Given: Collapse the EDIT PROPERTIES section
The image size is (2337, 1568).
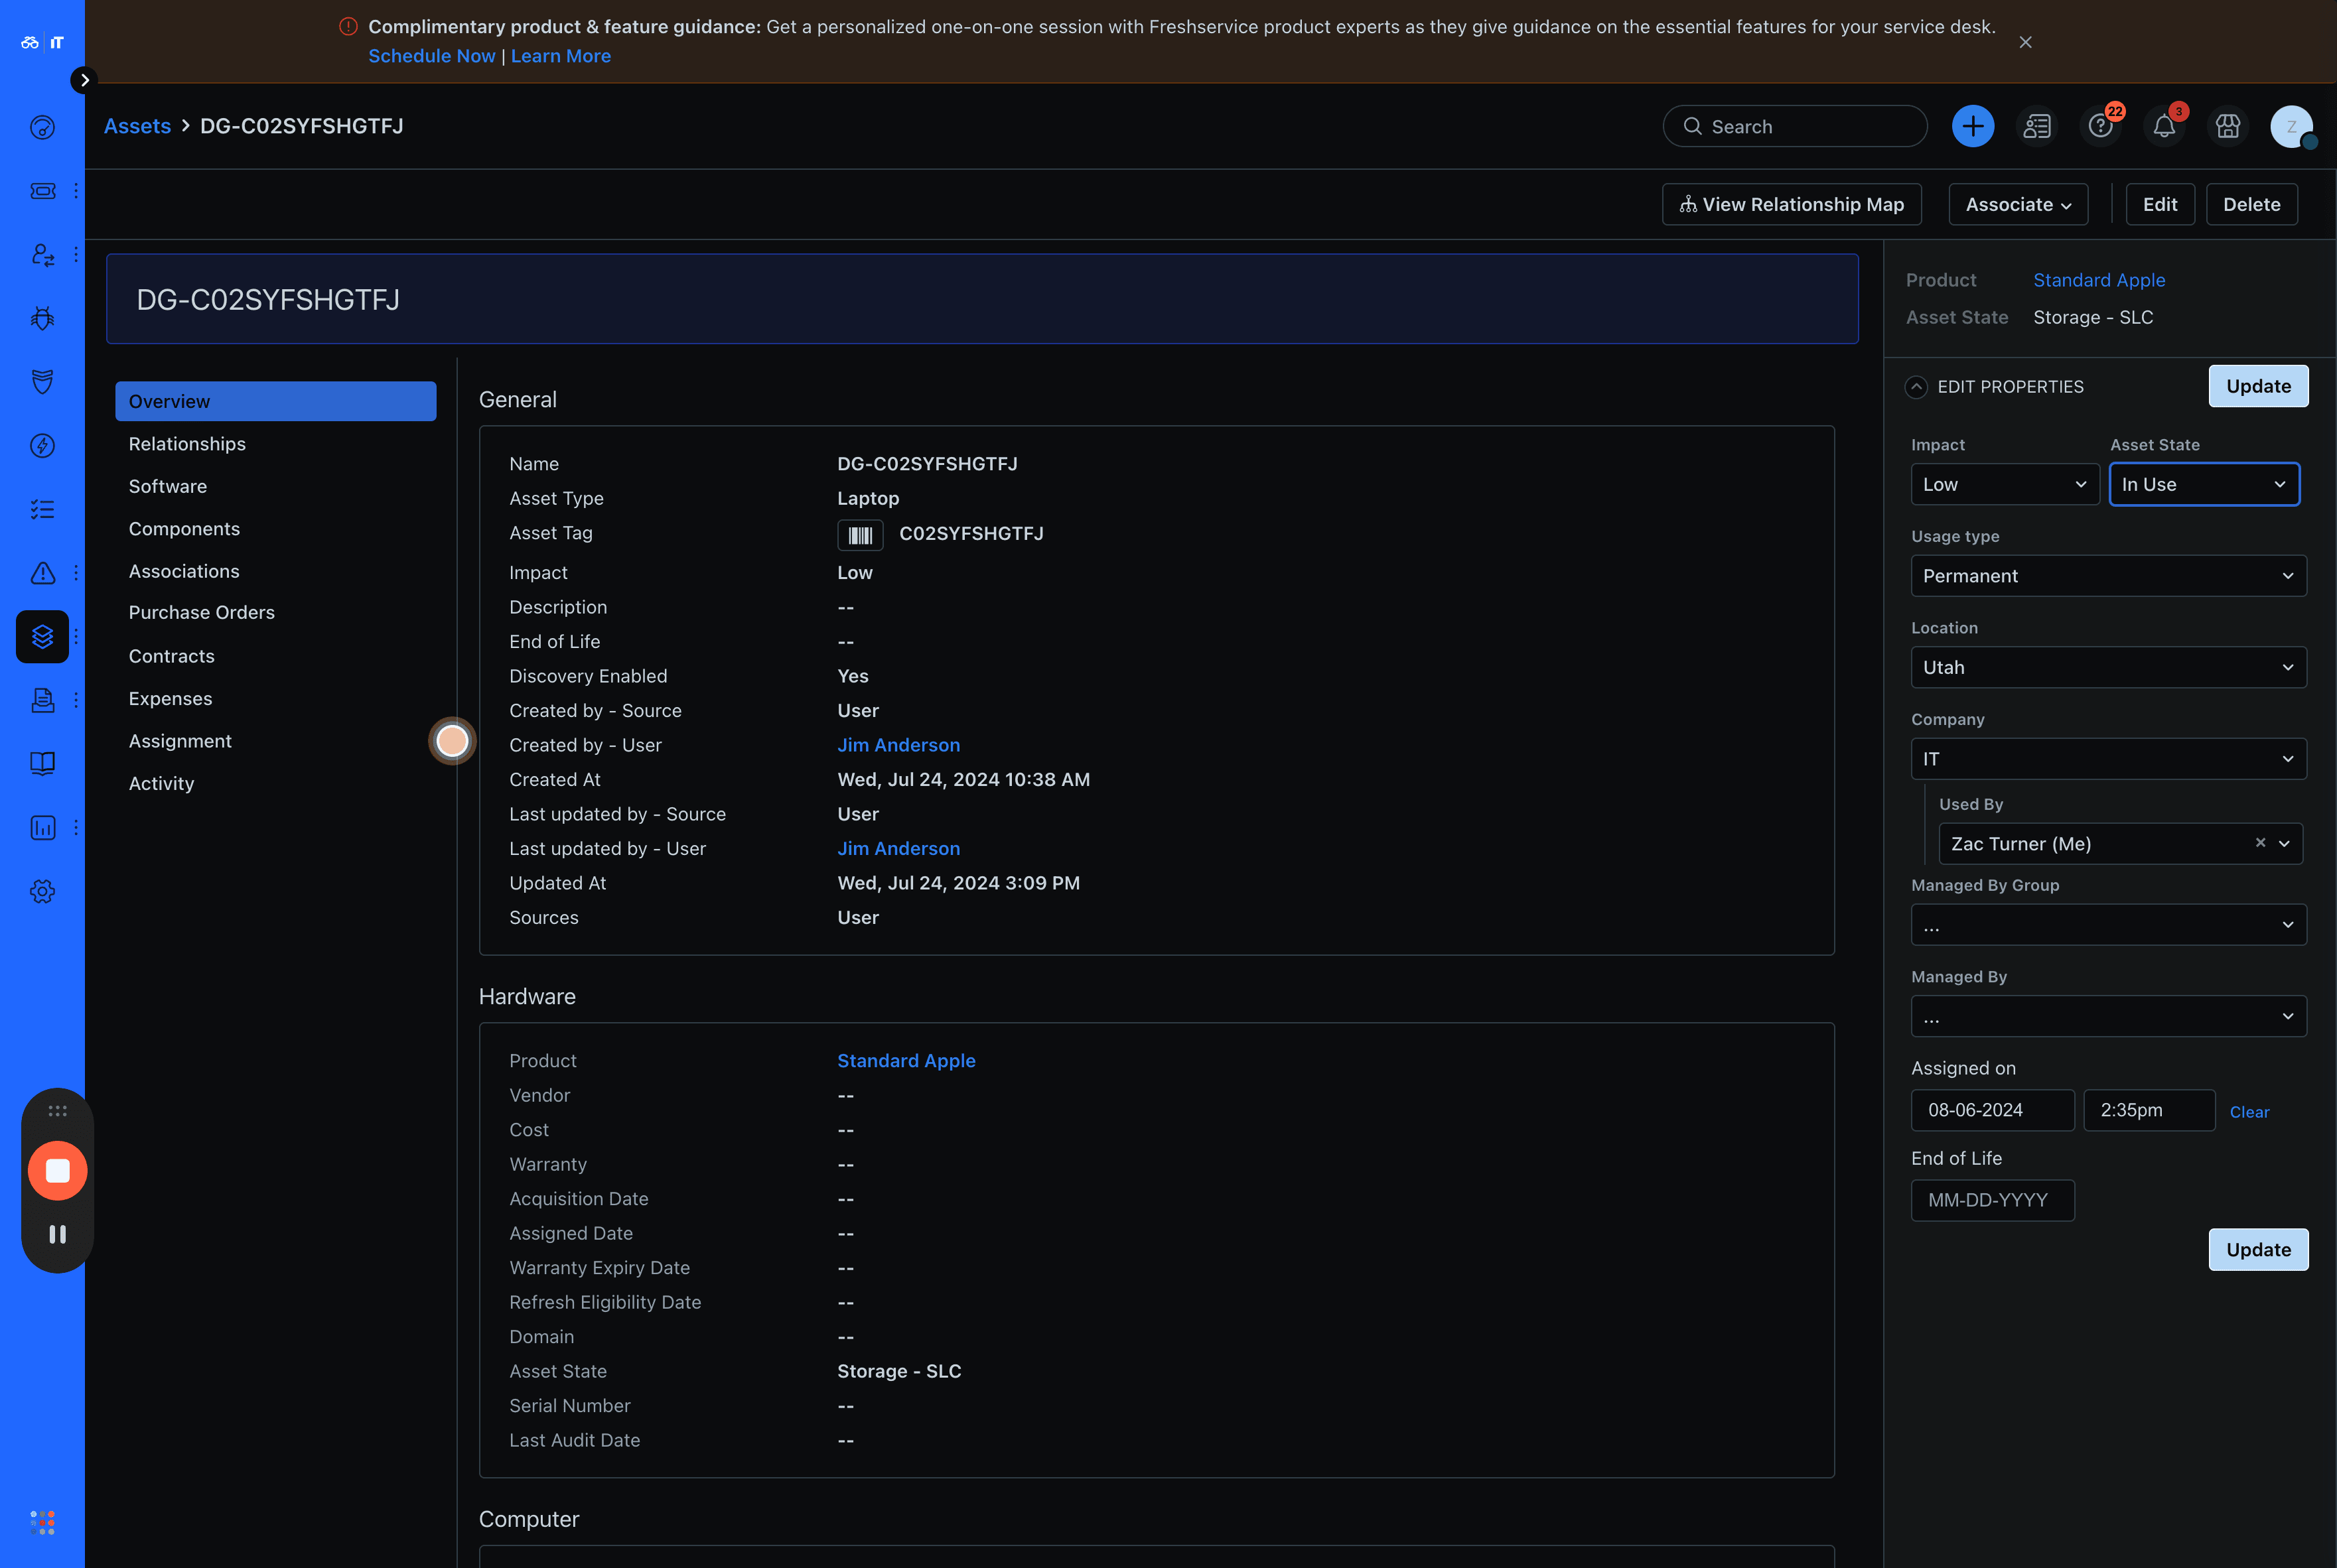Looking at the screenshot, I should coord(1915,387).
